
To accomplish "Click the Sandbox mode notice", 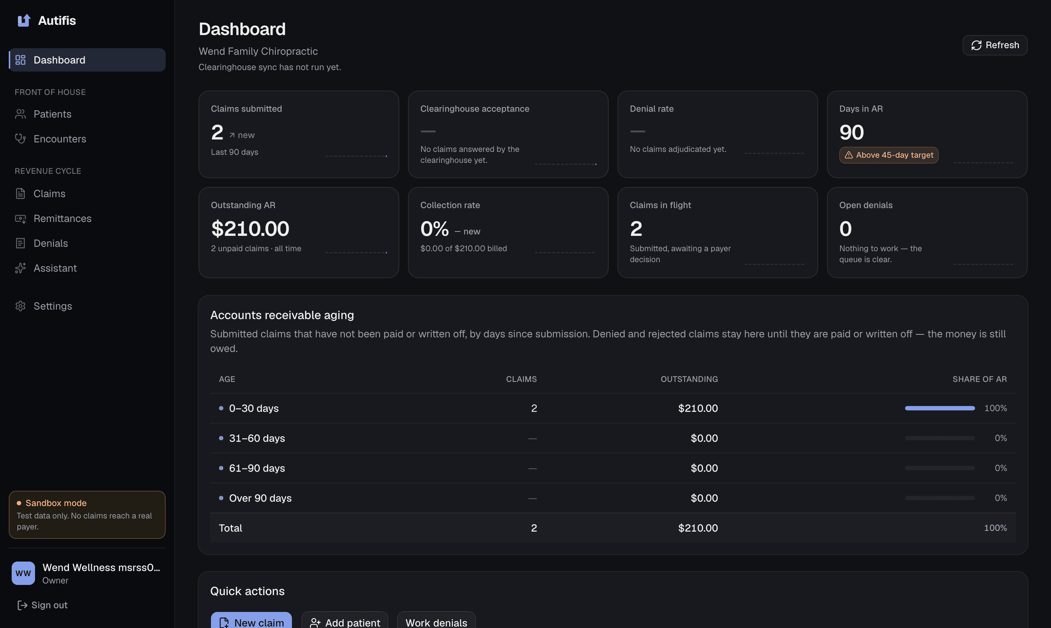I will [87, 514].
